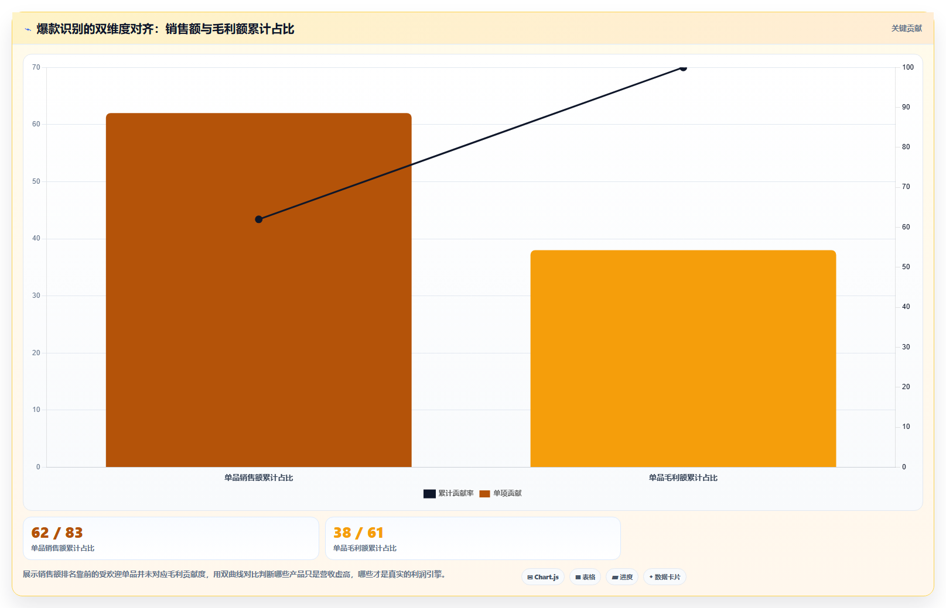Click the 进度 tag button
Viewport: 946px width, 608px height.
pos(622,577)
